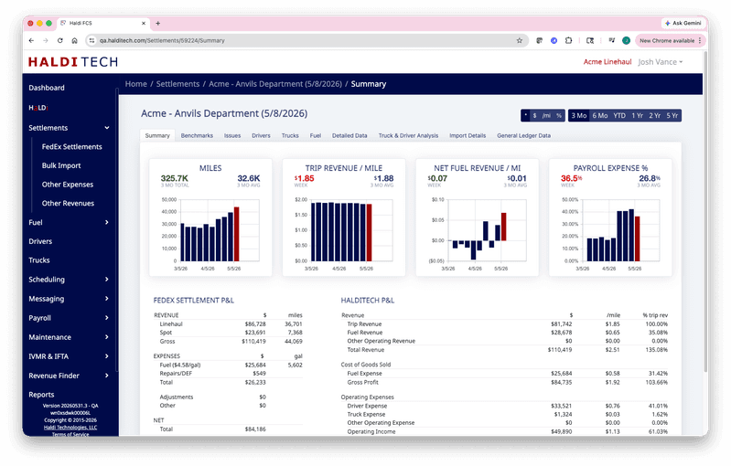This screenshot has height=466, width=731.
Task: Switch values to percent mode
Action: pos(559,115)
